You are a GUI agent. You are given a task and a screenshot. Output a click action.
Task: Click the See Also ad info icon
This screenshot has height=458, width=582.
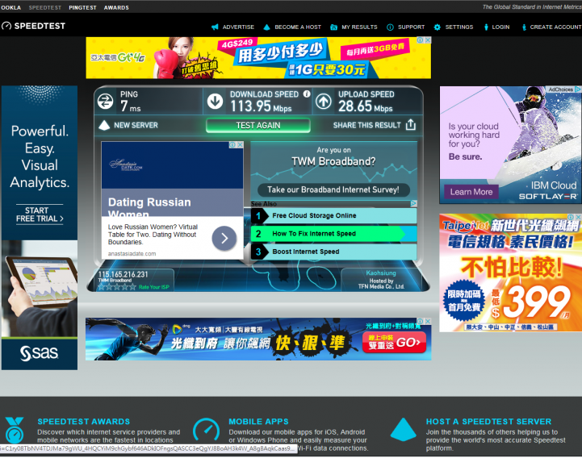(413, 203)
